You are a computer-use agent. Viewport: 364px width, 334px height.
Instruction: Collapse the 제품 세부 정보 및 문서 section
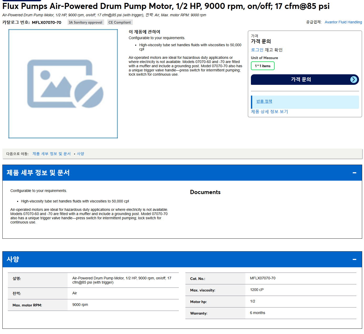point(354,173)
